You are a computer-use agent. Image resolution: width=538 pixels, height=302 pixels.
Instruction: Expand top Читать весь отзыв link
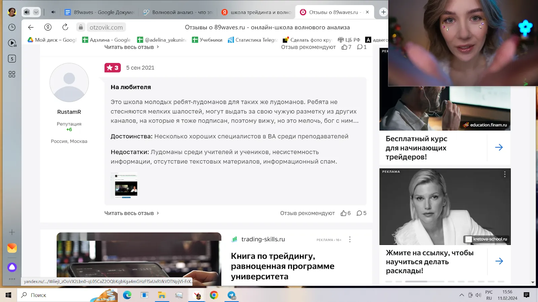[x=131, y=47]
